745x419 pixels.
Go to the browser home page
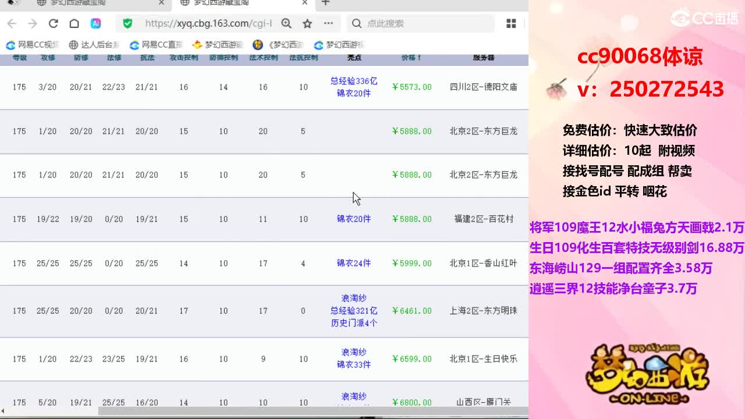click(74, 23)
